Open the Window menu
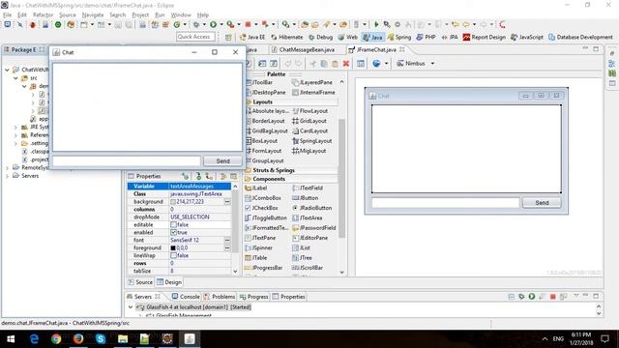 [x=181, y=15]
